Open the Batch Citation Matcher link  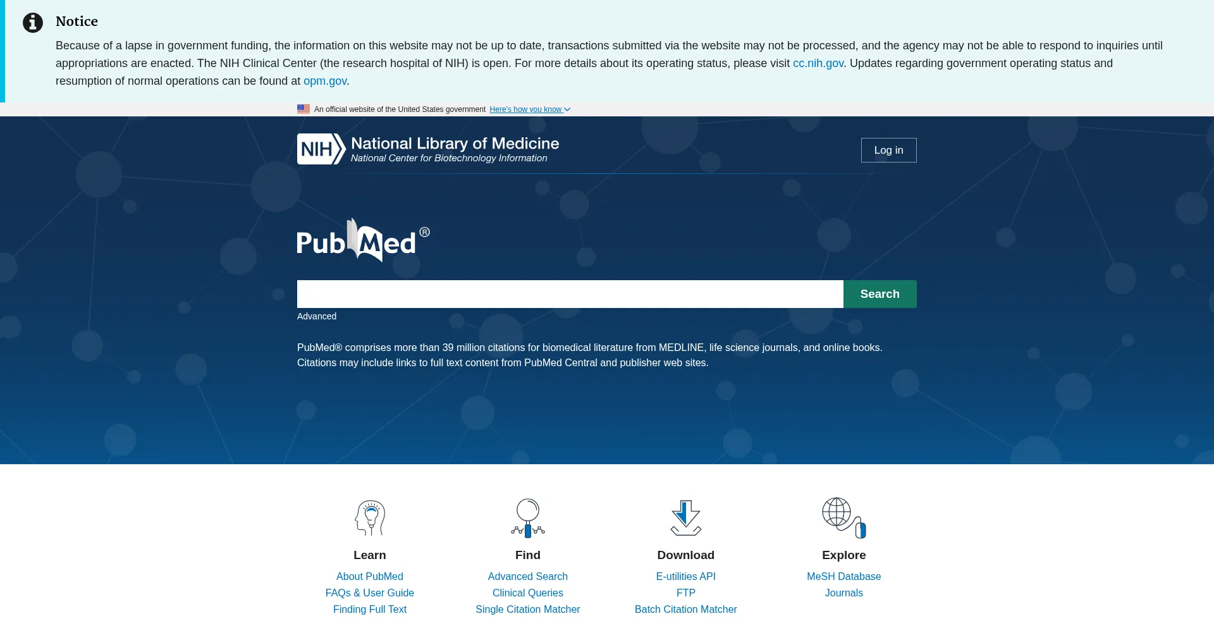pyautogui.click(x=686, y=609)
